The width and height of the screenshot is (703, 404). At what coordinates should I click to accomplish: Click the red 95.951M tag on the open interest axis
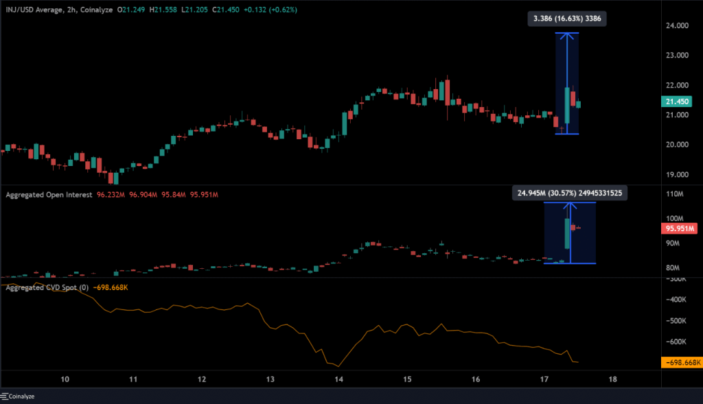pos(680,229)
